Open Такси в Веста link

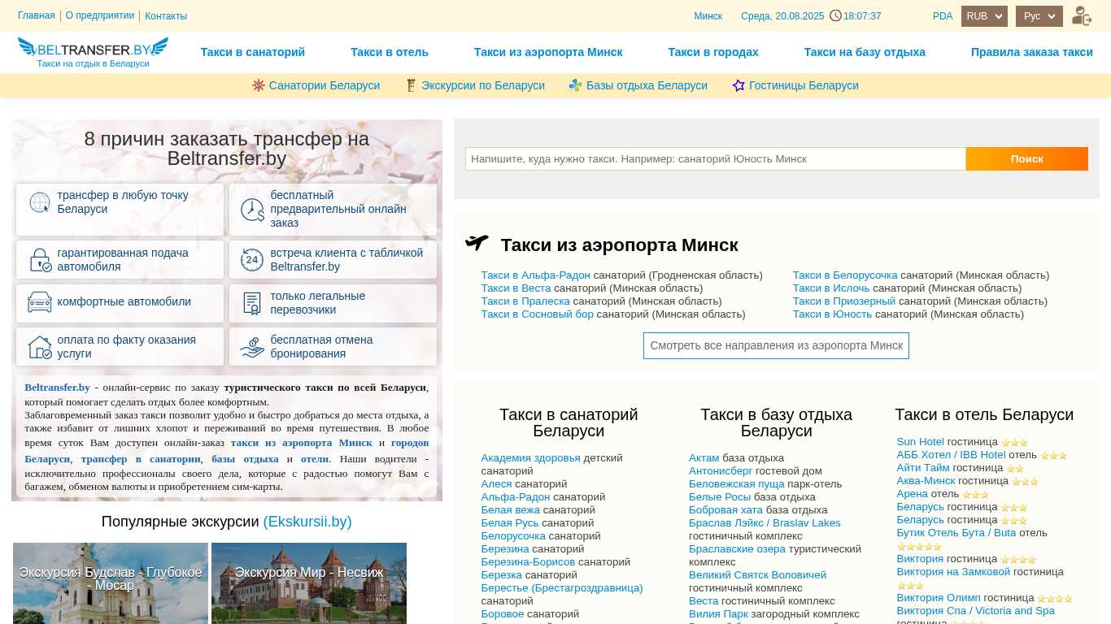tap(516, 288)
